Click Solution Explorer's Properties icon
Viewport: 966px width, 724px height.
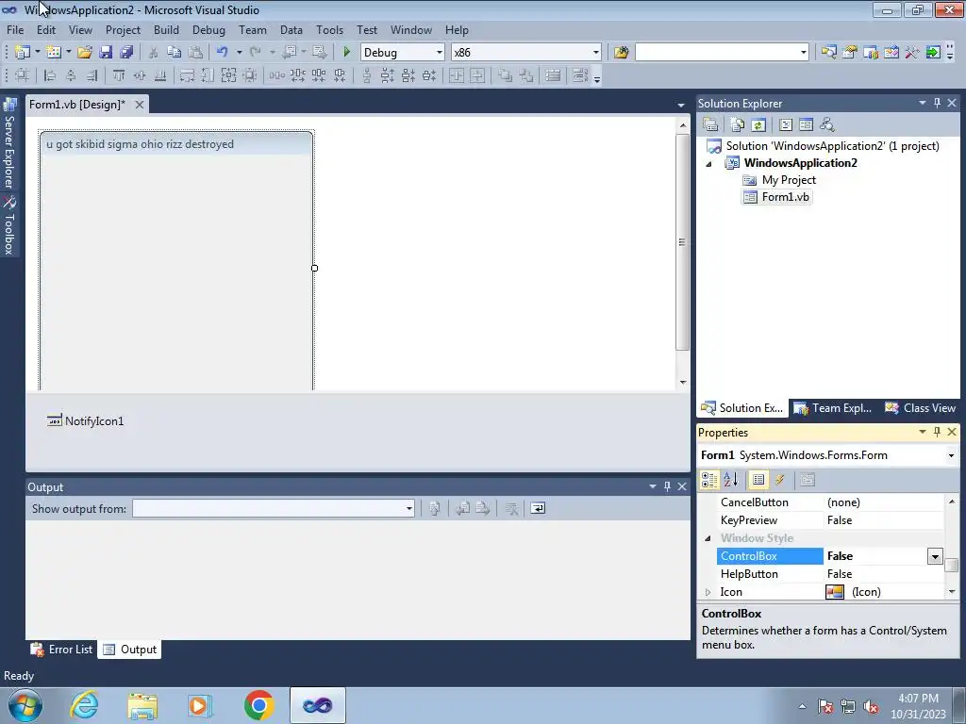710,125
